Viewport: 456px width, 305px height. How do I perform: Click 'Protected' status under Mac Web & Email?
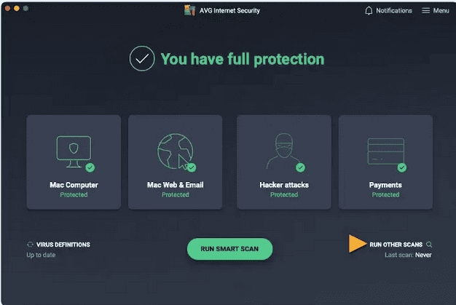coord(176,194)
